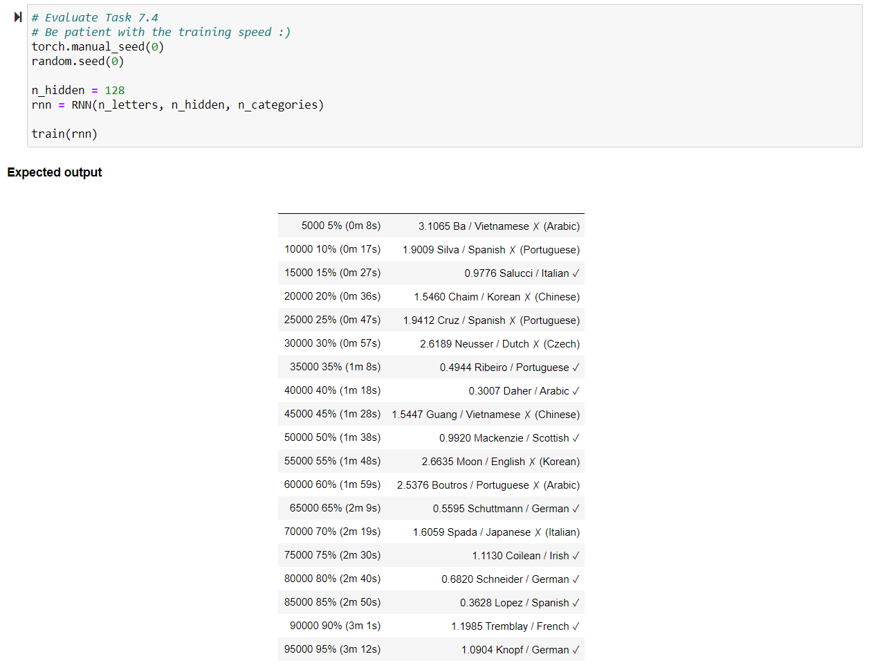The width and height of the screenshot is (871, 670).
Task: Click the train(rnn) function call
Action: [63, 134]
